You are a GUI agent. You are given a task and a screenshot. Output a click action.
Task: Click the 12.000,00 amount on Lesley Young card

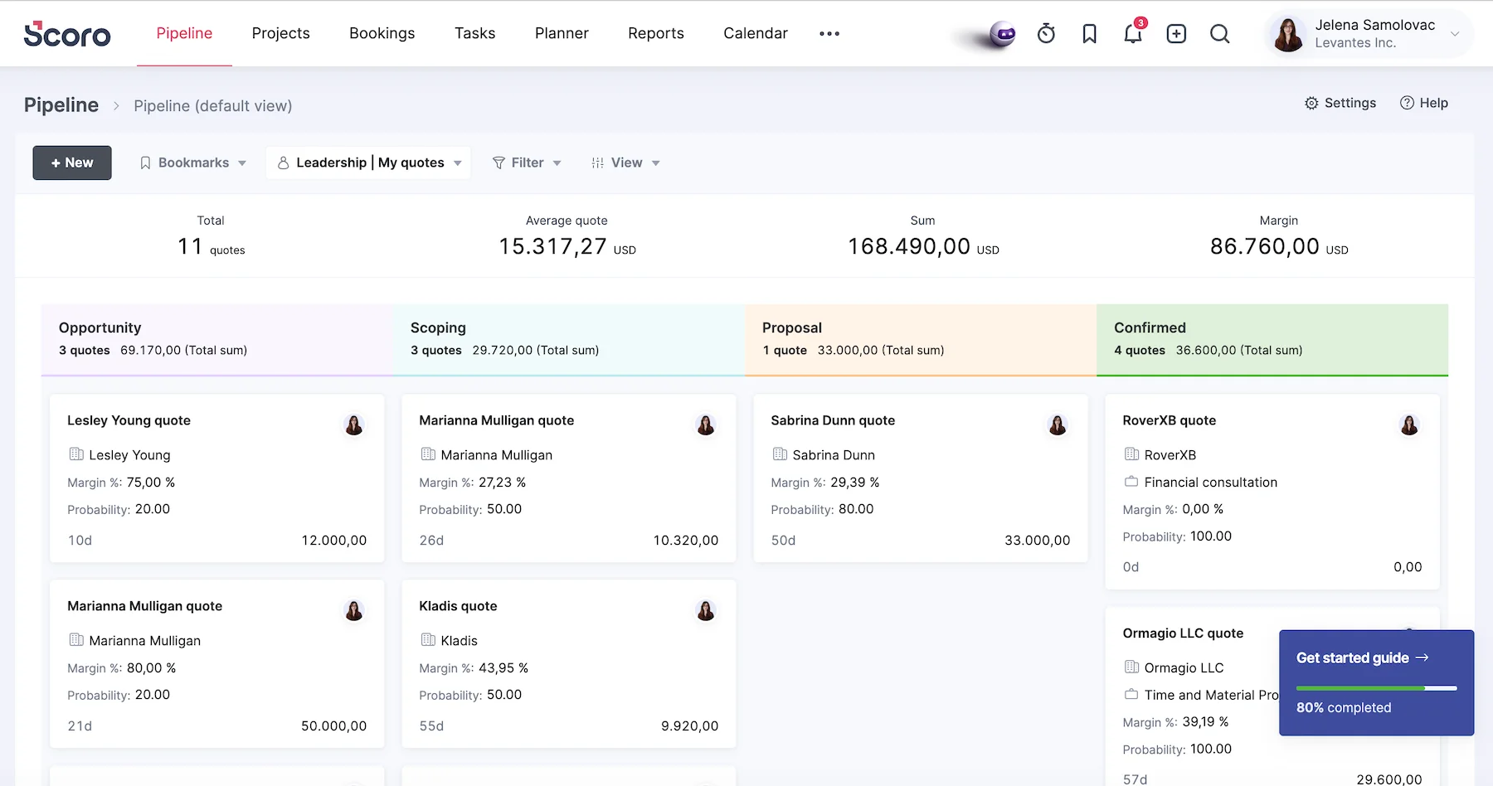[334, 541]
